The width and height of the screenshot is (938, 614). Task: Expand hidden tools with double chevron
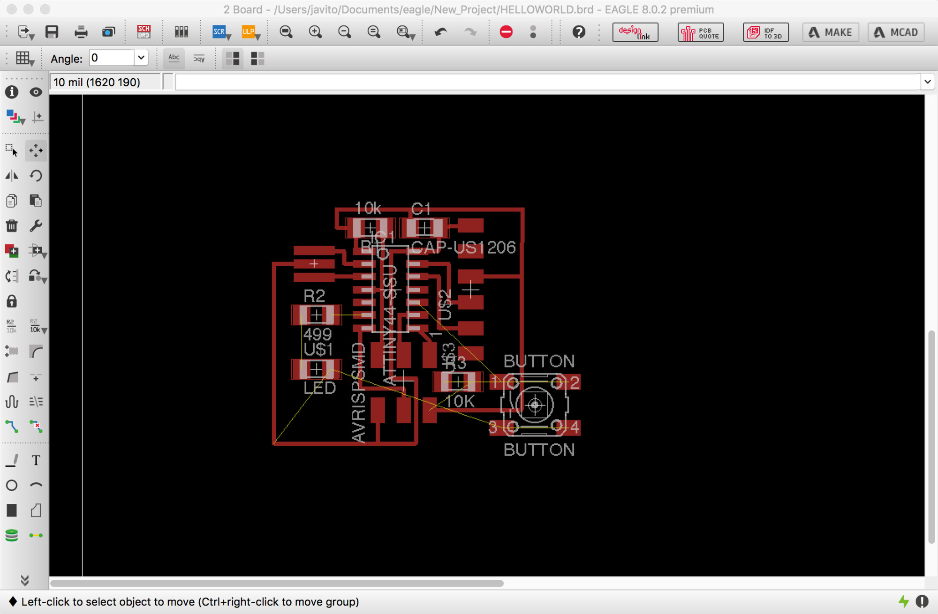tap(24, 580)
